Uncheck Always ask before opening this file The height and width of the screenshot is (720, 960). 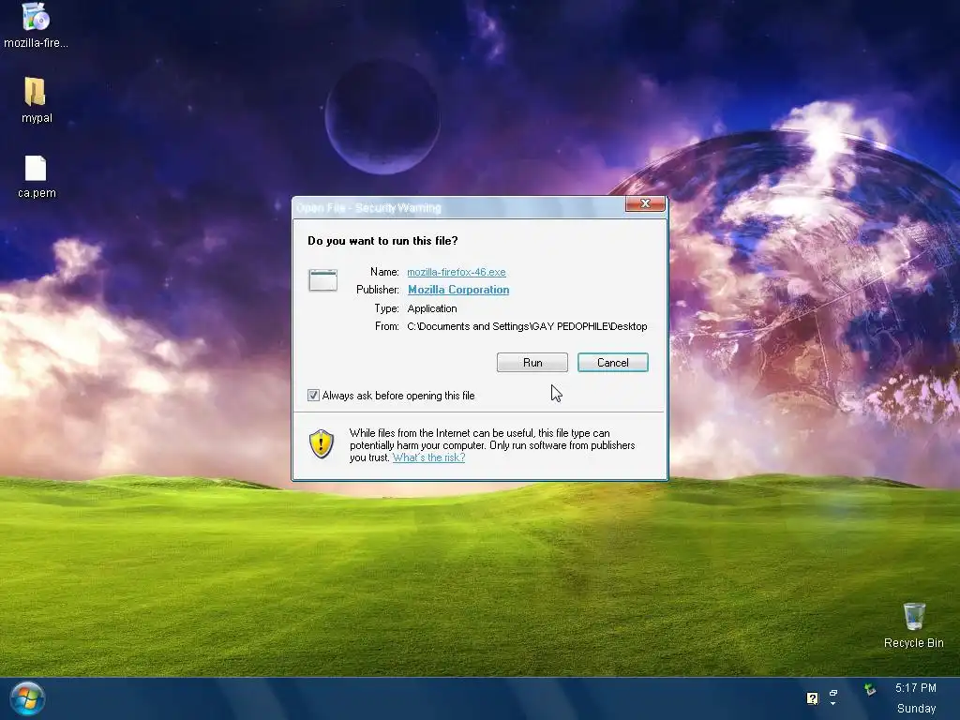click(x=313, y=396)
